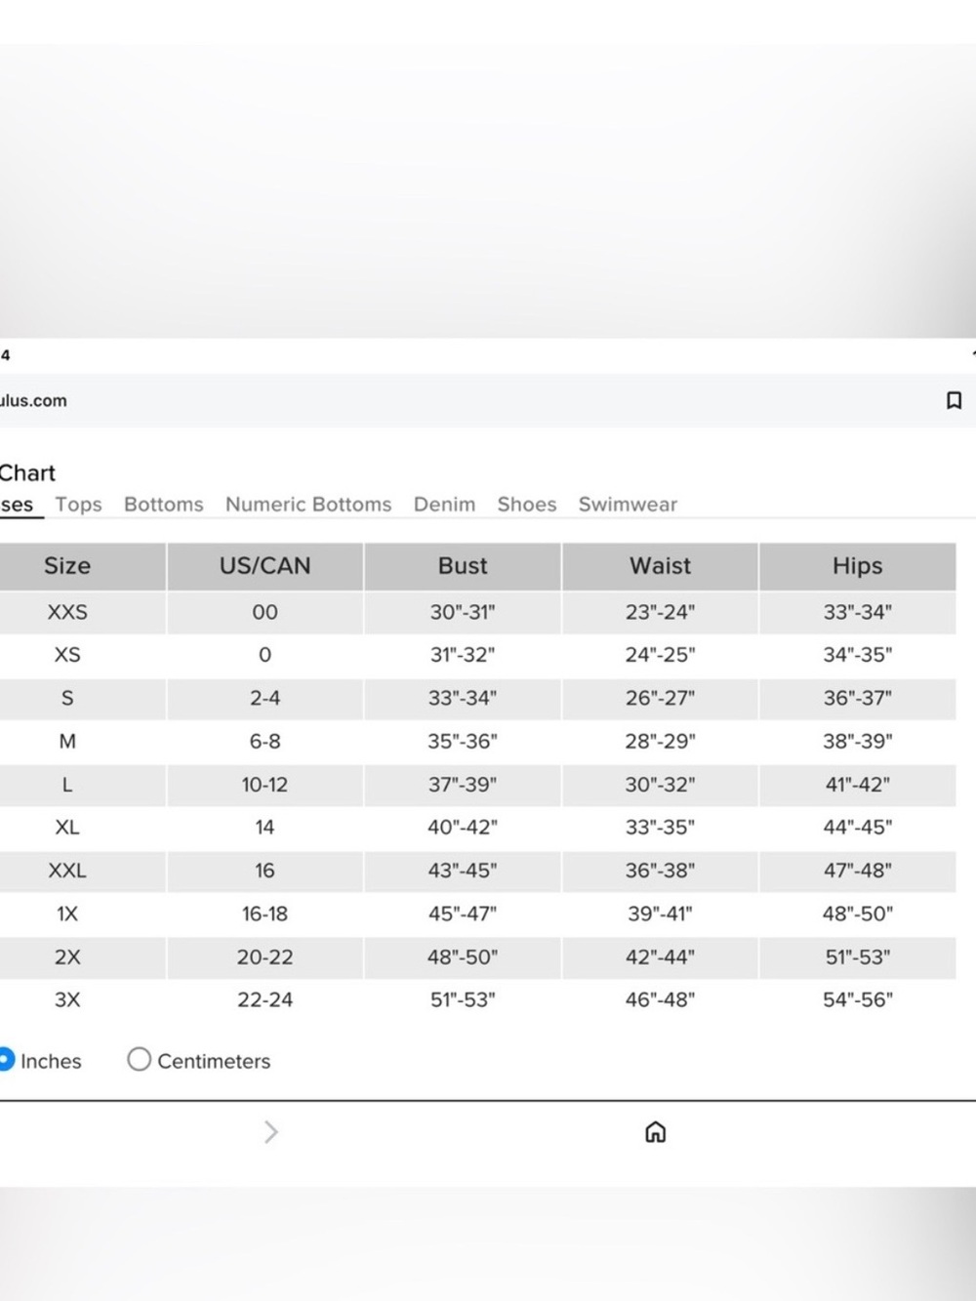Select the Centimeters radio button
Image resolution: width=976 pixels, height=1301 pixels.
139,1059
